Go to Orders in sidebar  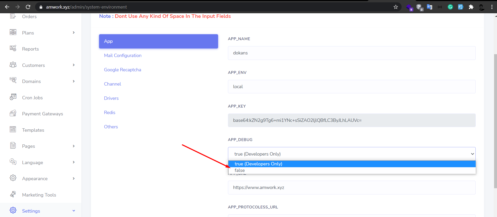point(29,17)
